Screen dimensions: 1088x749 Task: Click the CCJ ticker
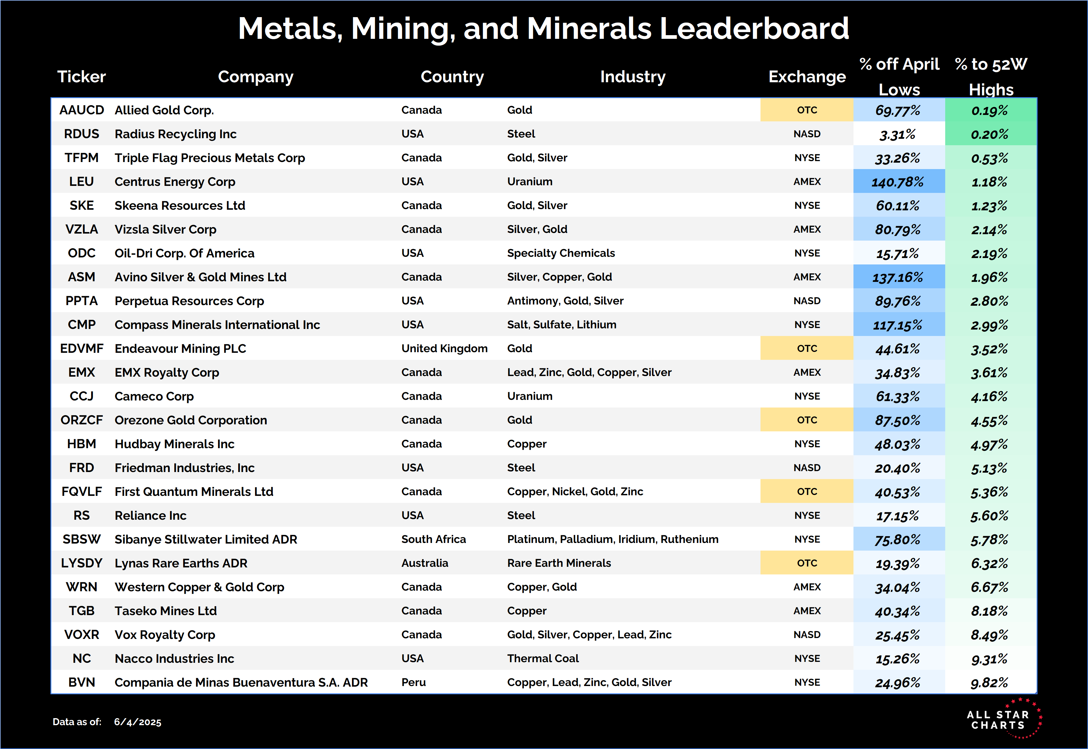[x=82, y=396]
